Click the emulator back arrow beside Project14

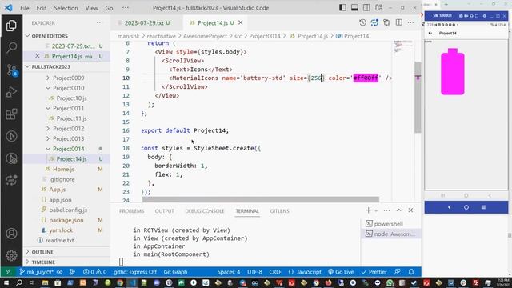point(430,33)
